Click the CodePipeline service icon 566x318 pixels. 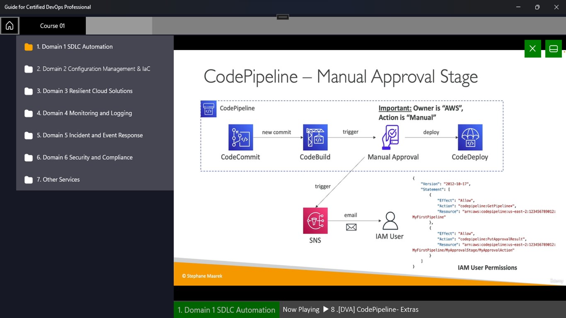pyautogui.click(x=208, y=109)
